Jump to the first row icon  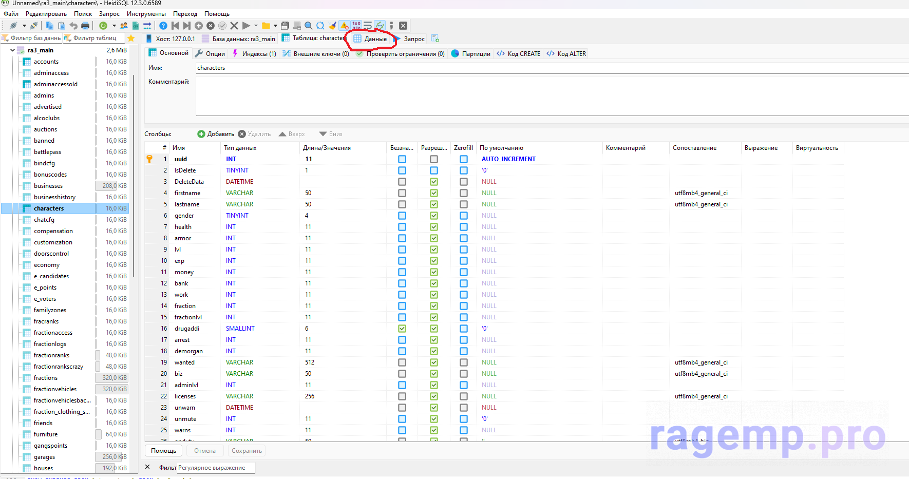175,26
